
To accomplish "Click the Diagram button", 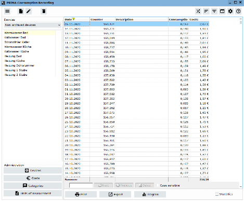I will click(150, 194).
